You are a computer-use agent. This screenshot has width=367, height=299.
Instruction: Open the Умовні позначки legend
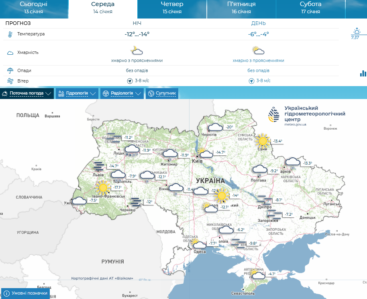pyautogui.click(x=26, y=293)
